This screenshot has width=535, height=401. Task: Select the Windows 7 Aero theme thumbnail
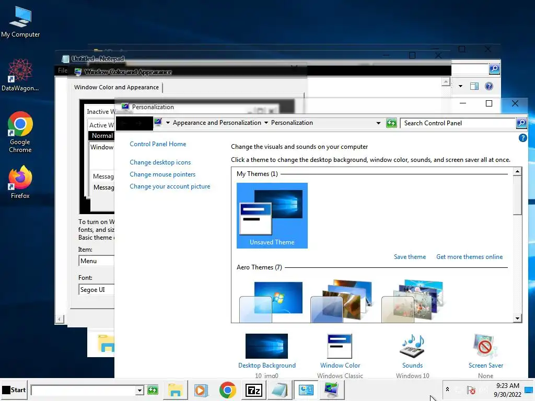pos(271,301)
